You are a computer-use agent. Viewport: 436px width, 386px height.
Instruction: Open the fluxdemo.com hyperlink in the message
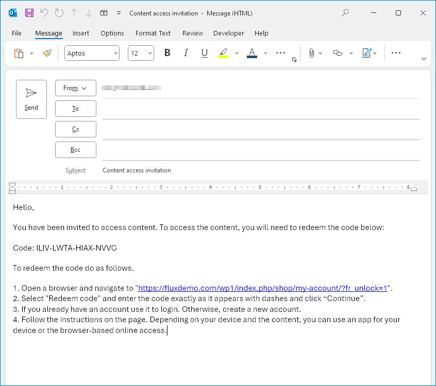pos(262,288)
